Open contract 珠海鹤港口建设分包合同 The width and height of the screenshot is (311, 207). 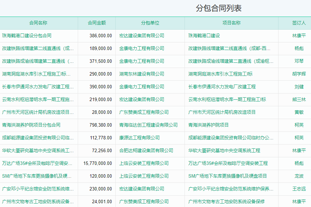tap(27, 36)
